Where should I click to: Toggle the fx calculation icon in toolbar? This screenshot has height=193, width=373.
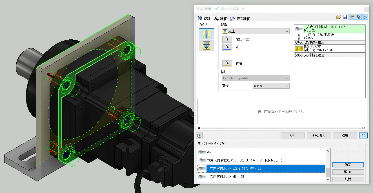[x=358, y=17]
